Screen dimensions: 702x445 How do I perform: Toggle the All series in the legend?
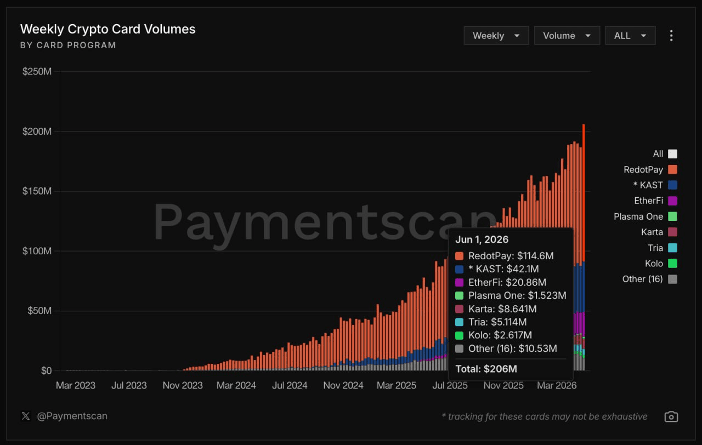point(665,154)
